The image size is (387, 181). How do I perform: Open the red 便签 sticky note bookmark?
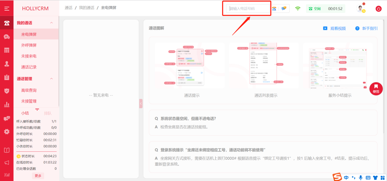[376, 89]
